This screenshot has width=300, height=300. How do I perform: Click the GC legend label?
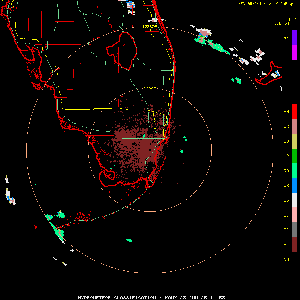[x=286, y=230]
